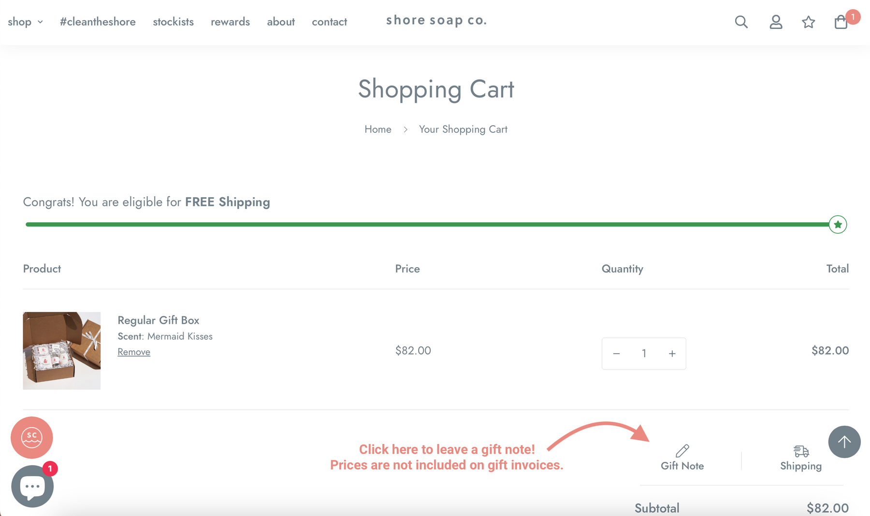Open the shopping bag cart icon
Viewport: 870px width, 516px height.
click(x=841, y=22)
